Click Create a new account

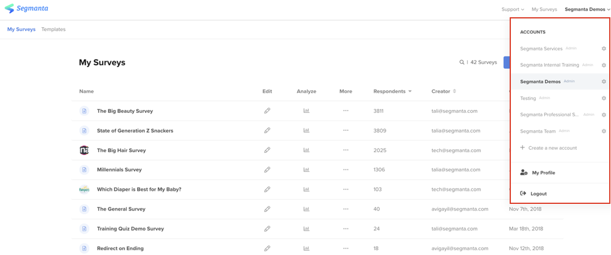(x=548, y=148)
